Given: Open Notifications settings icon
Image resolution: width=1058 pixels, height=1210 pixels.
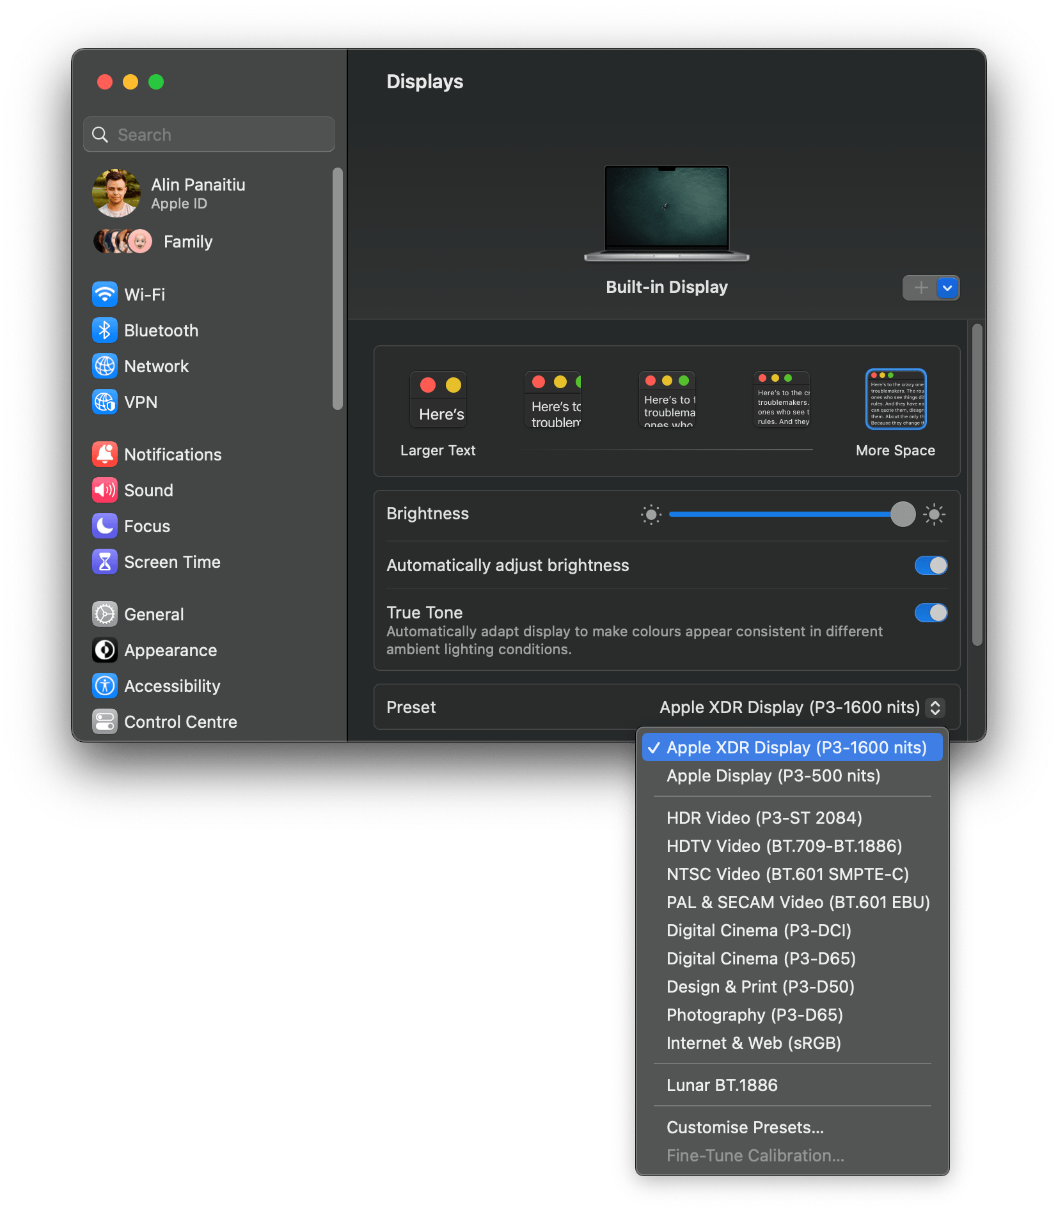Looking at the screenshot, I should 105,454.
